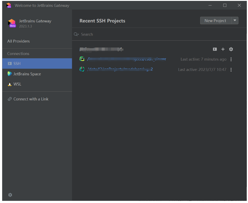Click the JetBrains Gateway Beta logo
Image resolution: width=248 pixels, height=203 pixels.
(12, 23)
